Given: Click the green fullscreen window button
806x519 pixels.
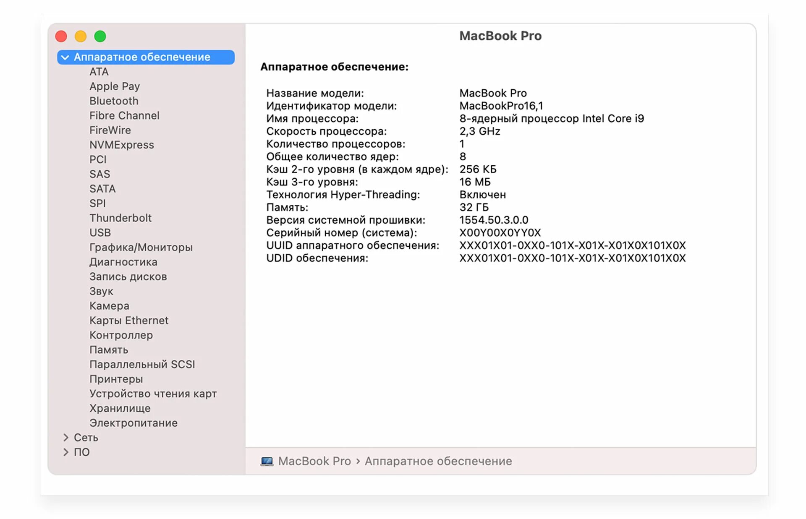Looking at the screenshot, I should [x=100, y=37].
